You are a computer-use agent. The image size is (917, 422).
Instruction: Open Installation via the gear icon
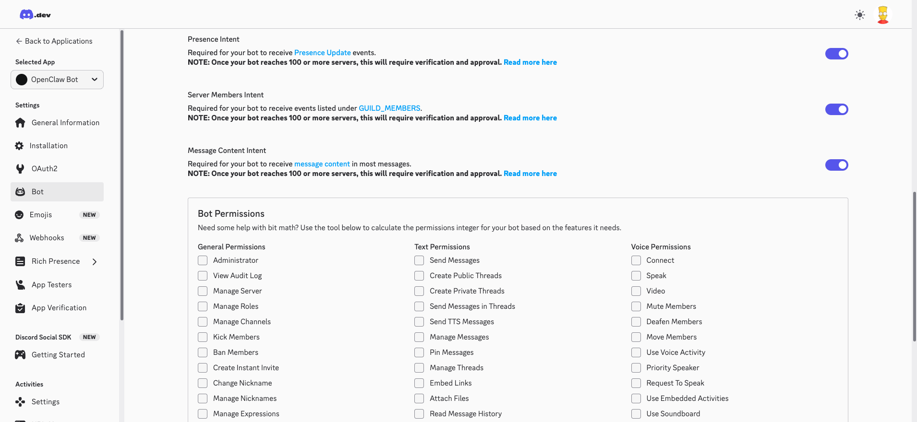(19, 146)
